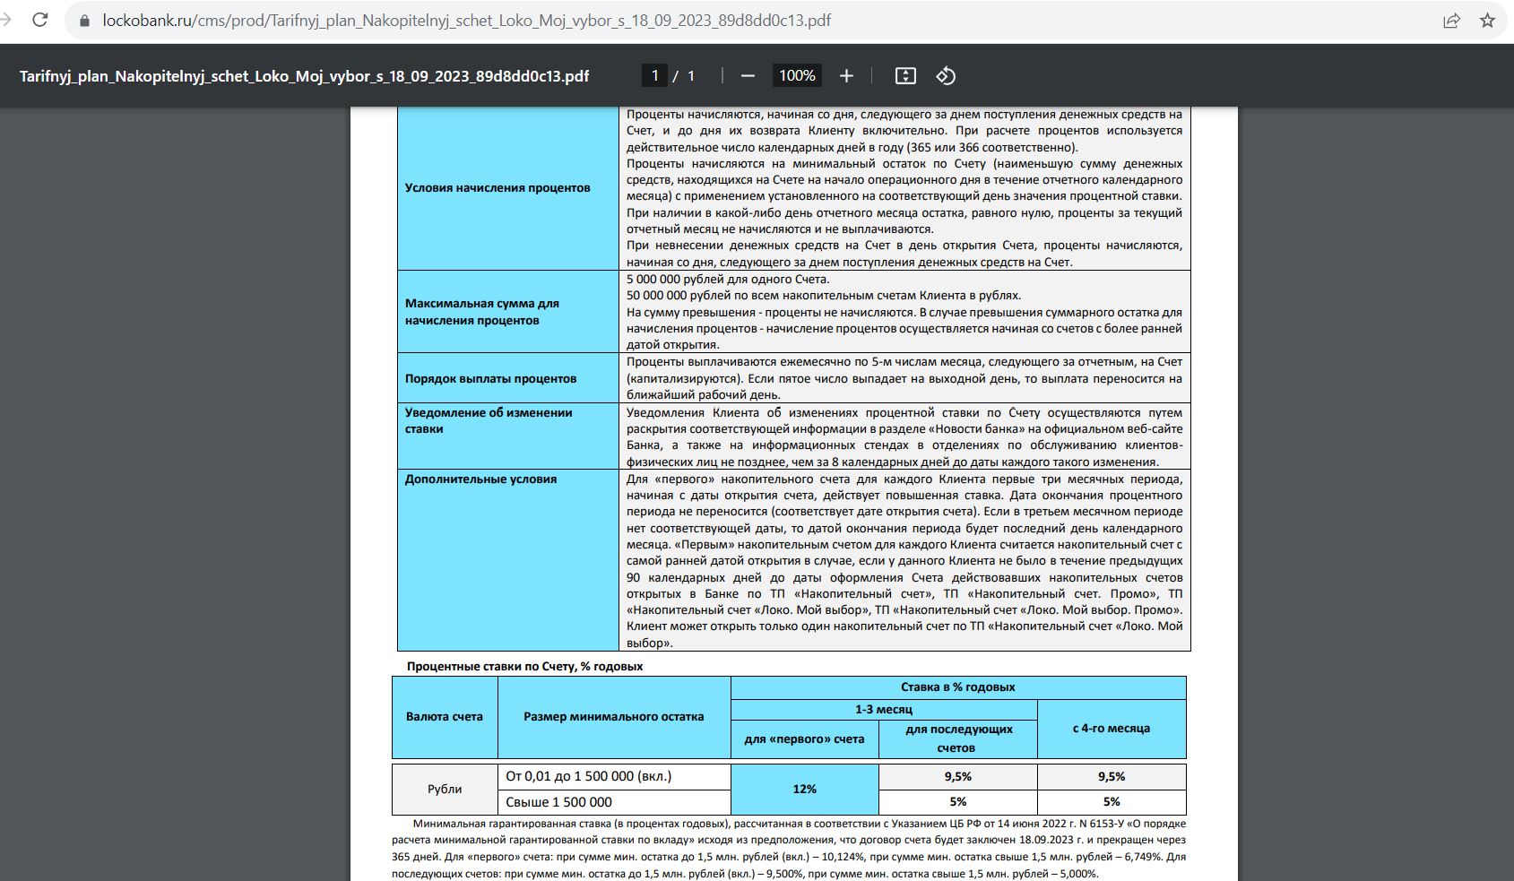Click 'Размер минимального остатка' column header

click(614, 717)
